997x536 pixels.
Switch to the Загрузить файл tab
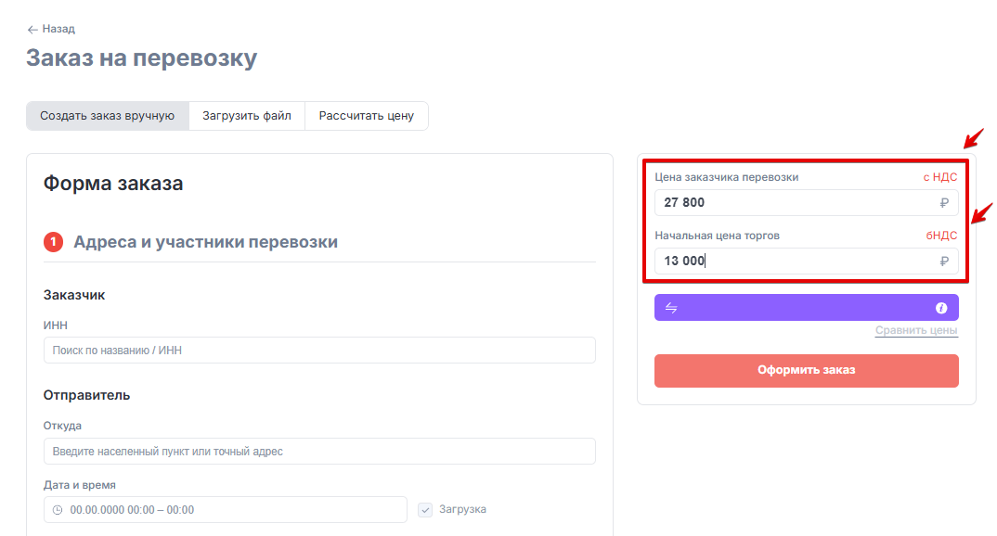(x=247, y=116)
